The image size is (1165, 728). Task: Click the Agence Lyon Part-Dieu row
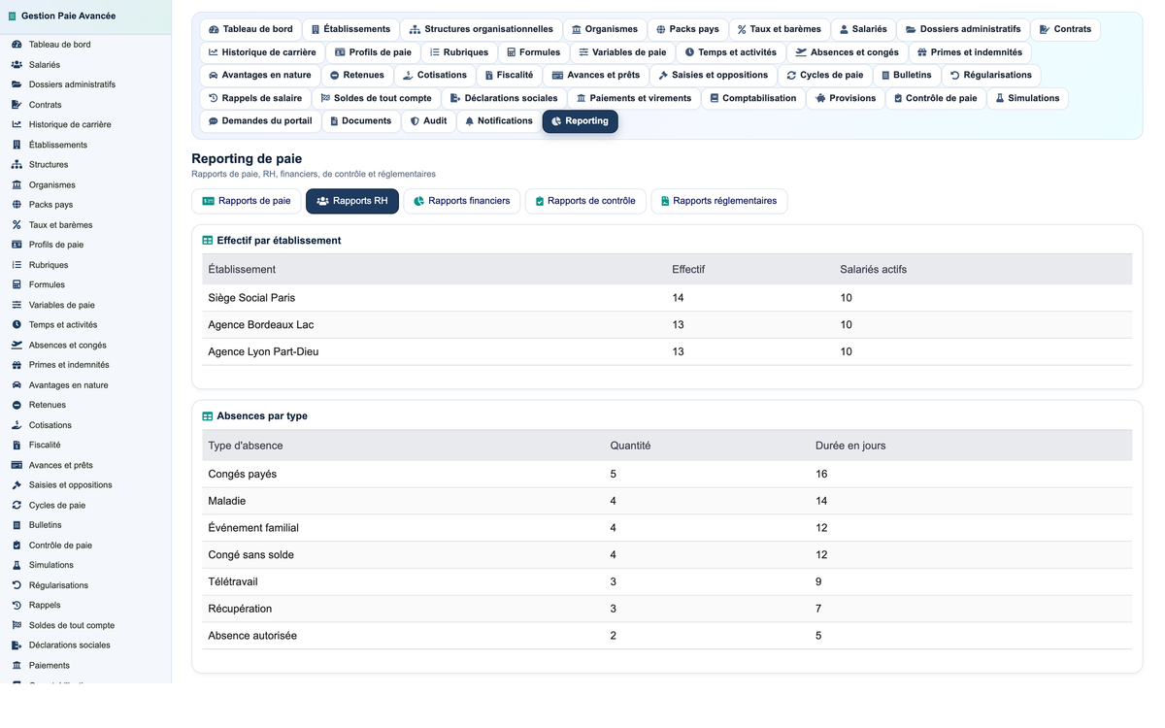tap(667, 351)
